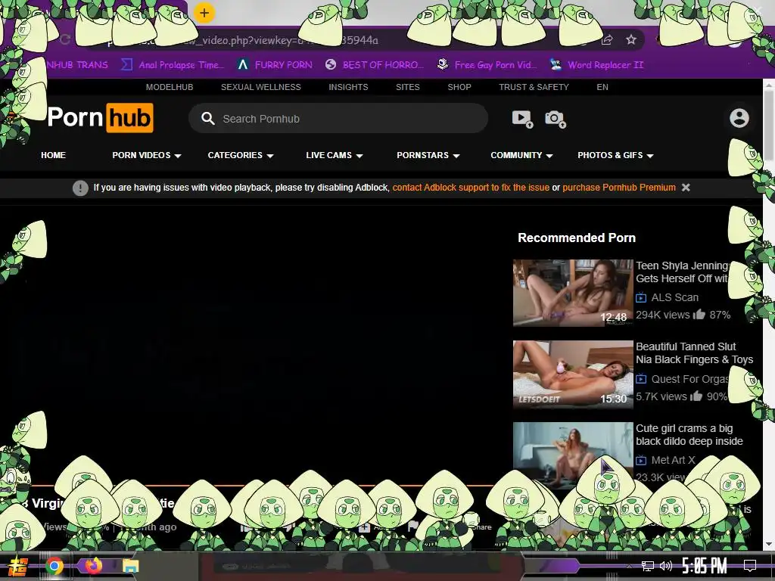This screenshot has width=775, height=581.
Task: Click the 5:05 PM taskbar clock
Action: [705, 566]
